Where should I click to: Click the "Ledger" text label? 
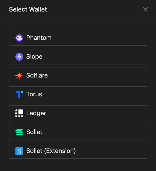(x=36, y=113)
